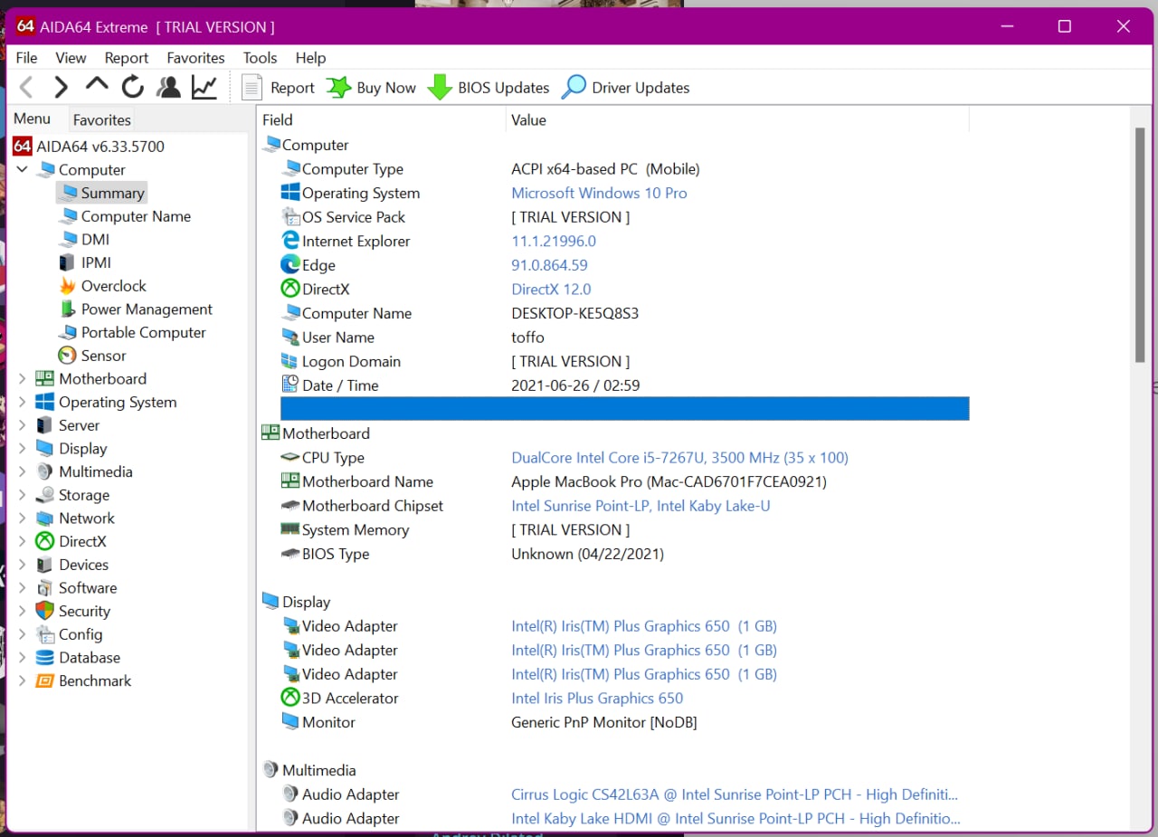Open the Report menu
The height and width of the screenshot is (837, 1158).
coord(127,58)
